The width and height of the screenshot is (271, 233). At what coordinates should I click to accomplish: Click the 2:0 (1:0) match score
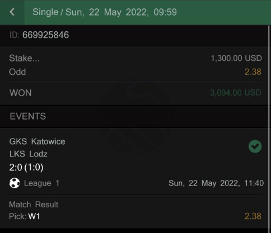(x=26, y=167)
